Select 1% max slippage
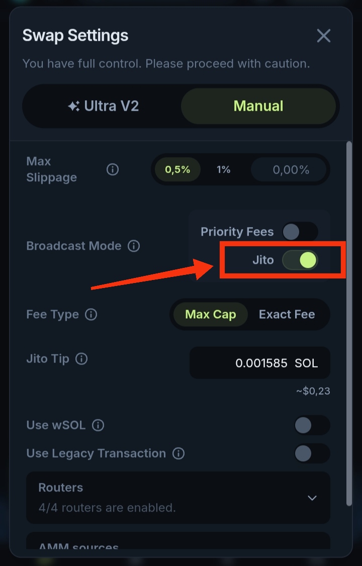 tap(224, 170)
